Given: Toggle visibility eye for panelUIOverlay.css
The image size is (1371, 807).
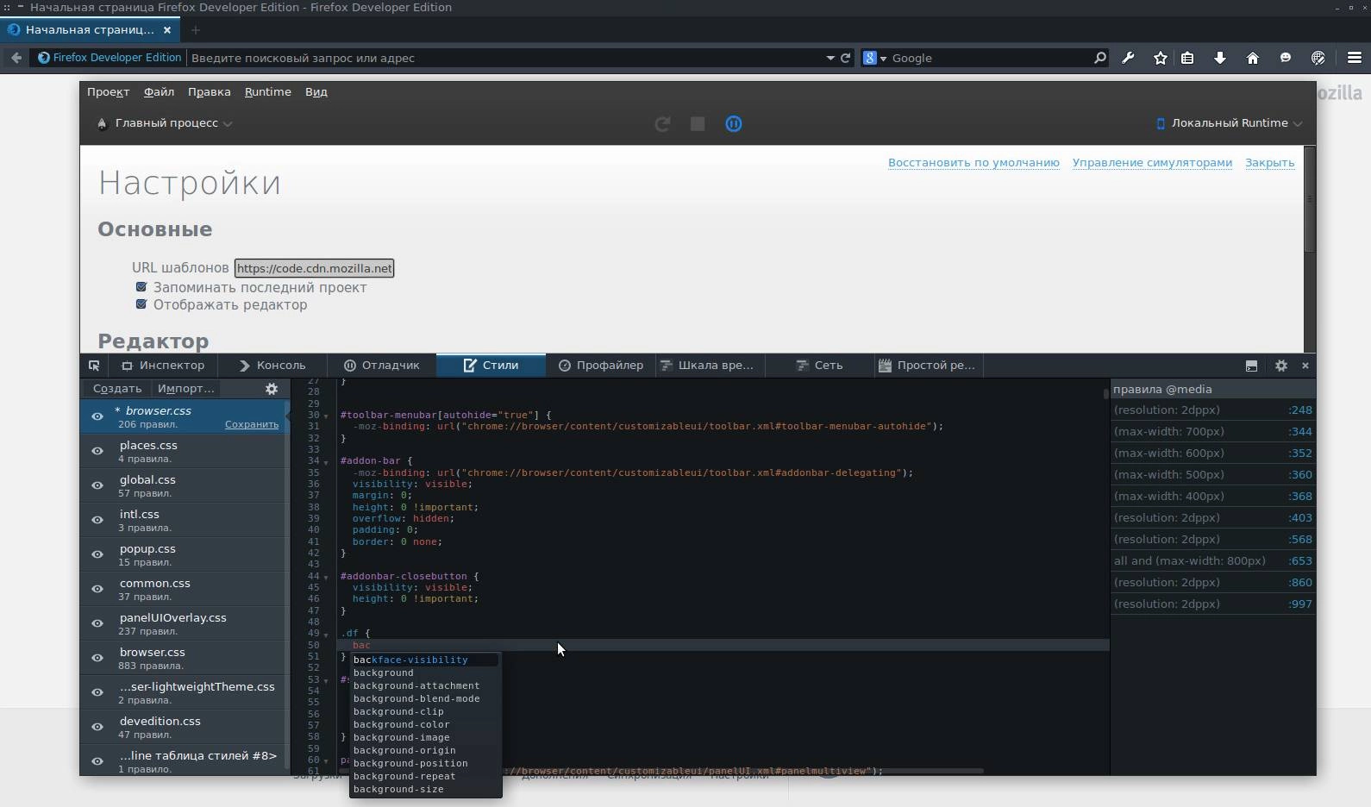Looking at the screenshot, I should coord(97,623).
